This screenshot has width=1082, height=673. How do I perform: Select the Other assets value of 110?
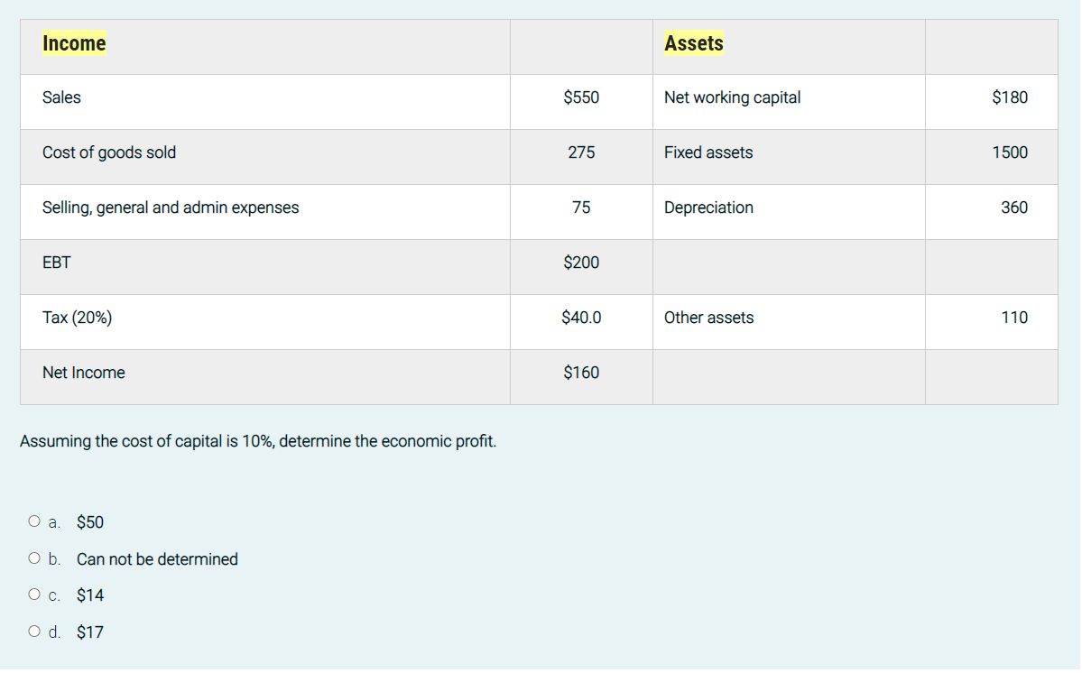point(1015,318)
